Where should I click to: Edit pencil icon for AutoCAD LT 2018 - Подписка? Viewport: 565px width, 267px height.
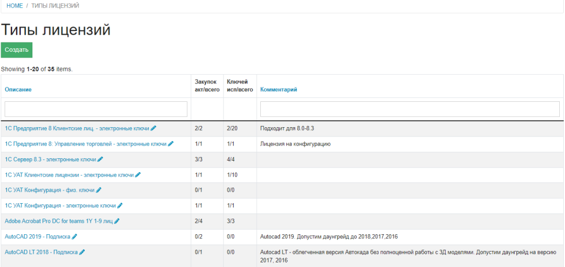tap(82, 252)
